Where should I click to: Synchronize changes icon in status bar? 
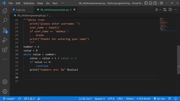coord(19,98)
